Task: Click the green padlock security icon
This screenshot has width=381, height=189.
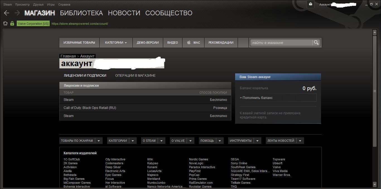Action: click(12, 24)
